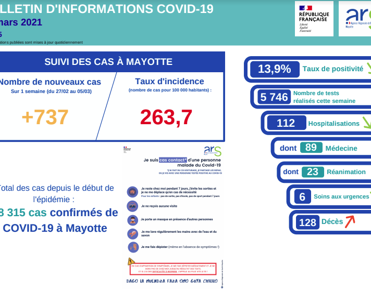Click the yellow warning triangle icon
Screen dimensions: 371x291
tap(131, 261)
